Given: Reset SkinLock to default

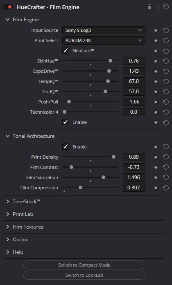Looking at the screenshot, I should point(166,51).
